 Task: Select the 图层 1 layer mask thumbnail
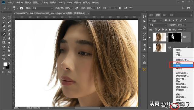tap(175, 37)
